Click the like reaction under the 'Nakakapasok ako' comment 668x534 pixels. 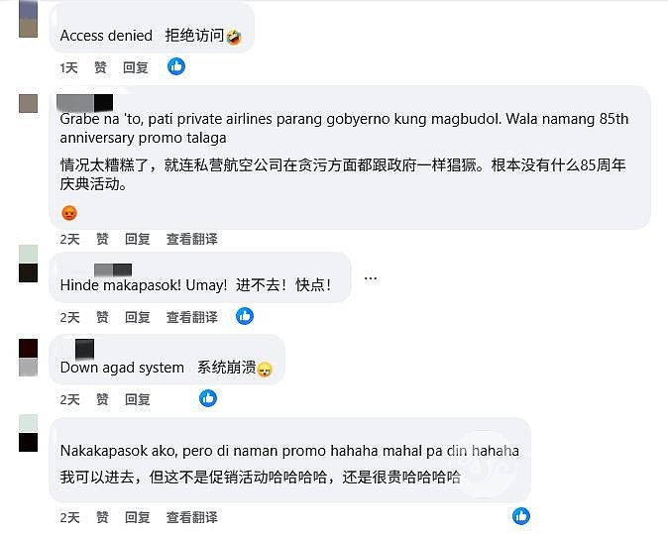521,516
